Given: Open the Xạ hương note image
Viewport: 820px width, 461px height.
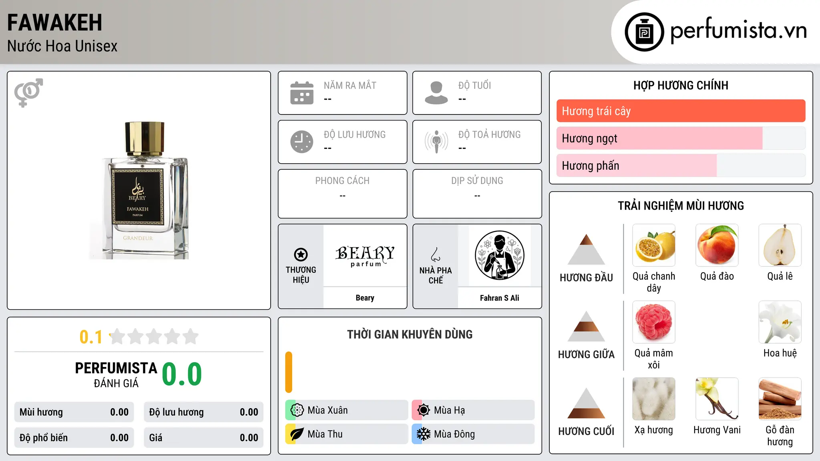Looking at the screenshot, I should (654, 399).
